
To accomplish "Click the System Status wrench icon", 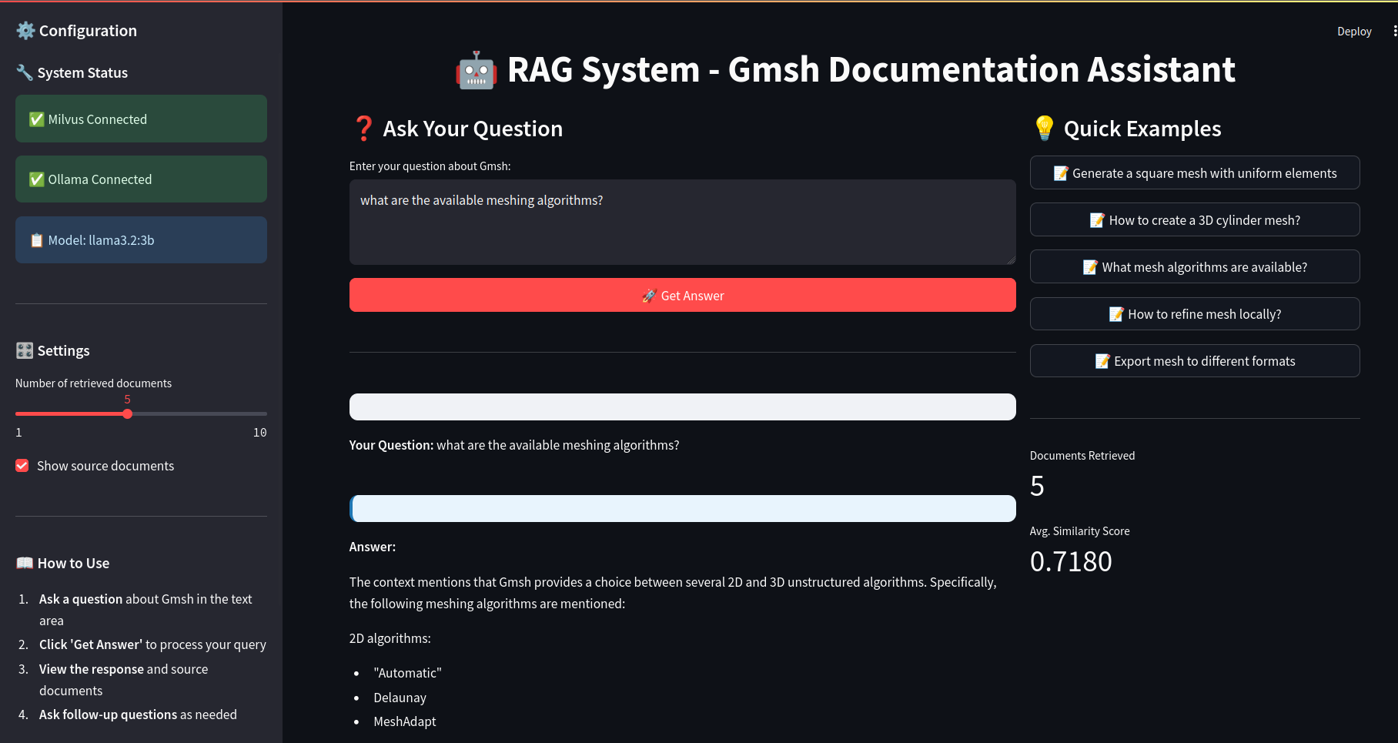I will coord(25,73).
